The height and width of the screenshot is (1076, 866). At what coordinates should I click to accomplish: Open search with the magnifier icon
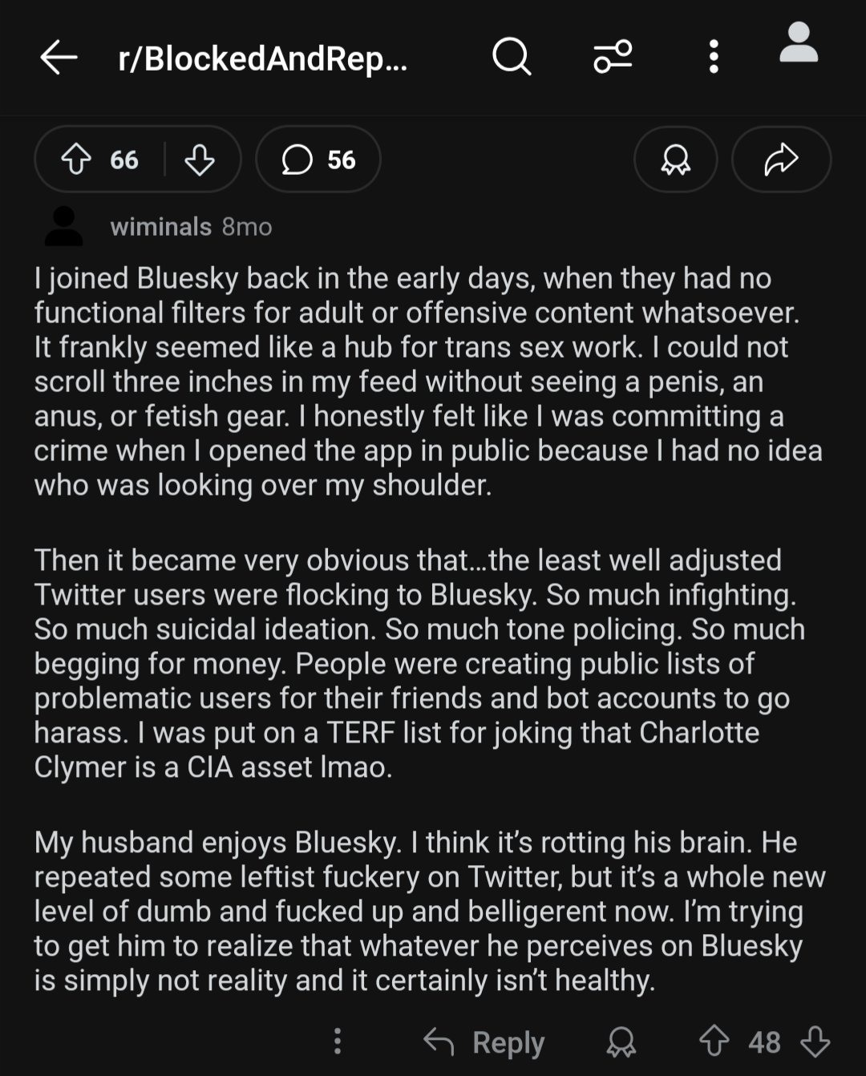pos(512,57)
